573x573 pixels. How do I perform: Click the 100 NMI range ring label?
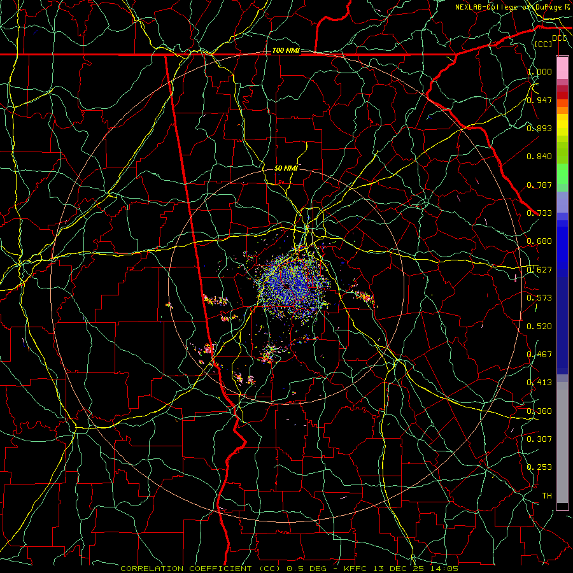286,50
